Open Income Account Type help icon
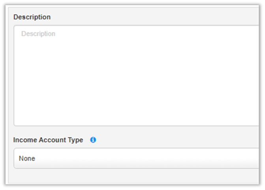The height and width of the screenshot is (190, 265). (93, 140)
